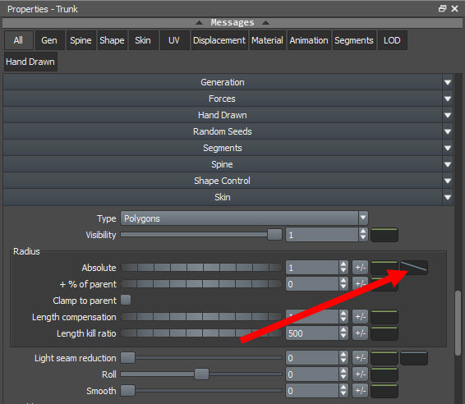Switch to the Spine tab

coord(81,40)
